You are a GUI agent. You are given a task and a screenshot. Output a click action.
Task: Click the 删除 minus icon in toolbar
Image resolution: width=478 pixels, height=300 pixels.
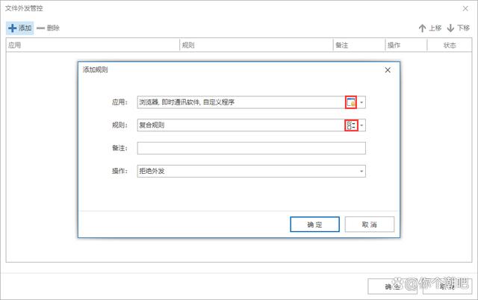[40, 28]
